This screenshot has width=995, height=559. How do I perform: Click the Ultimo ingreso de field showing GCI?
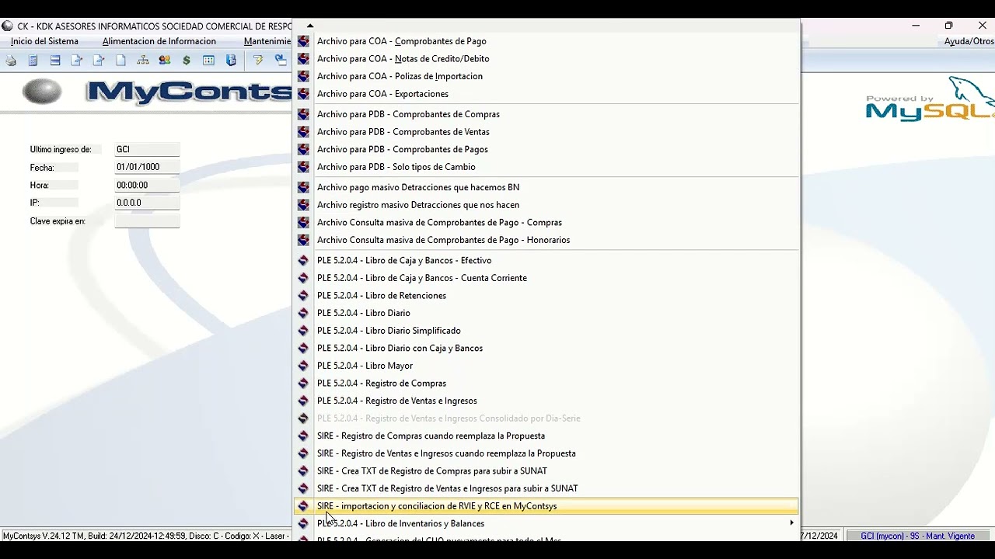[147, 150]
